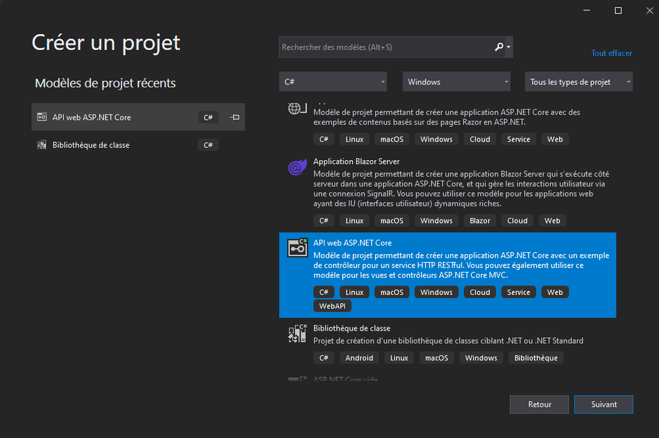Viewport: 659px width, 438px height.
Task: Open the Windows platform filter dropdown
Action: click(456, 82)
